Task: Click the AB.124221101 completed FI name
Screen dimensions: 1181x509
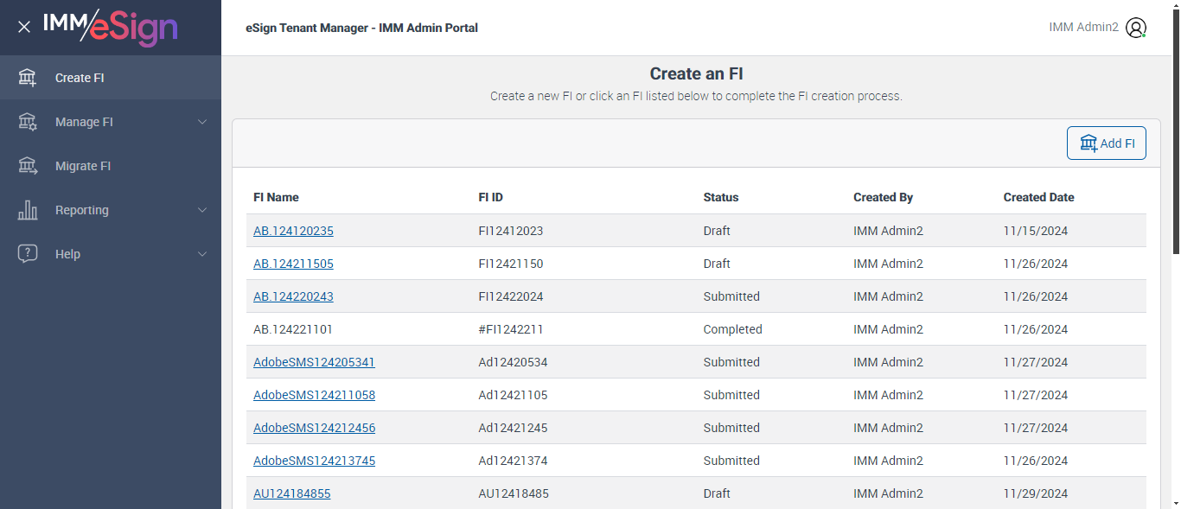Action: (x=293, y=329)
